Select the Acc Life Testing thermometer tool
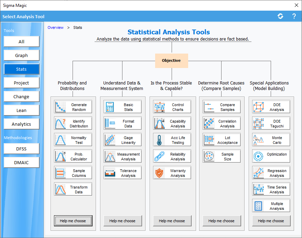Screen dimensions: 302x238 click(x=172, y=140)
